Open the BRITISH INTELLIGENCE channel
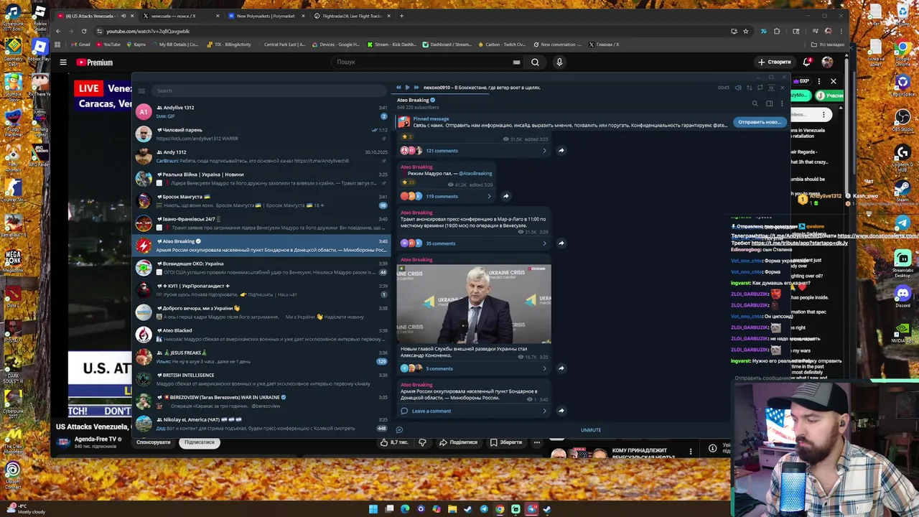Image resolution: width=919 pixels, height=517 pixels. 261,378
